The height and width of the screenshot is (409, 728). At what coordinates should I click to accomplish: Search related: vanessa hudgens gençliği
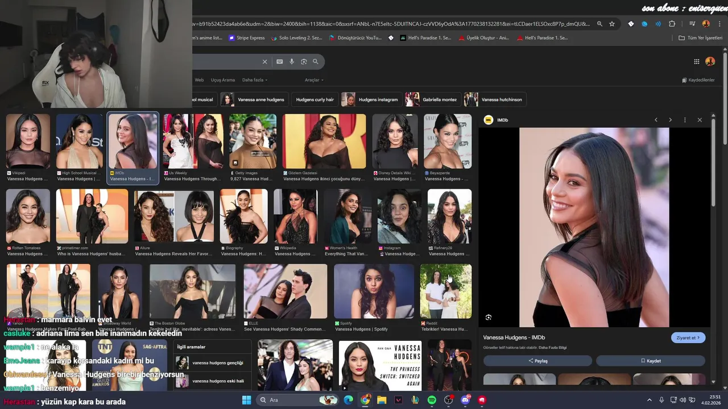(x=211, y=363)
